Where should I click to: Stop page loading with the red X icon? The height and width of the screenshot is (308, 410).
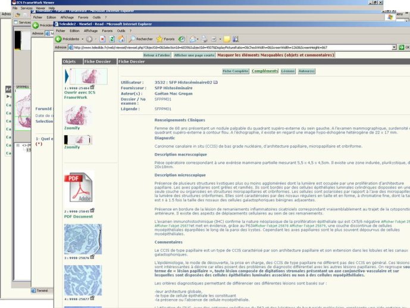click(102, 39)
